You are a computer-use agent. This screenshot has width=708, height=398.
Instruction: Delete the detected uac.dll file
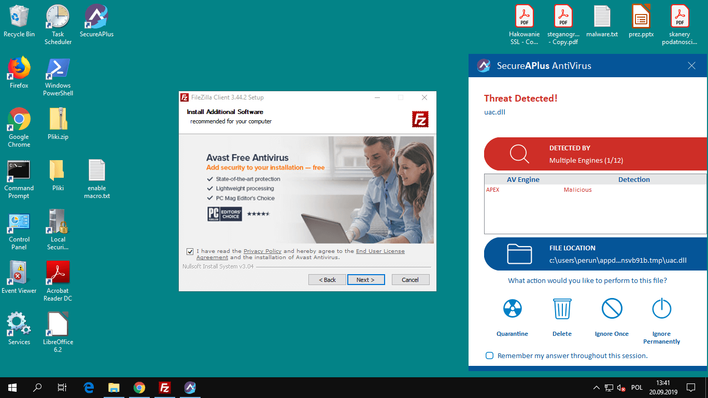pos(562,317)
